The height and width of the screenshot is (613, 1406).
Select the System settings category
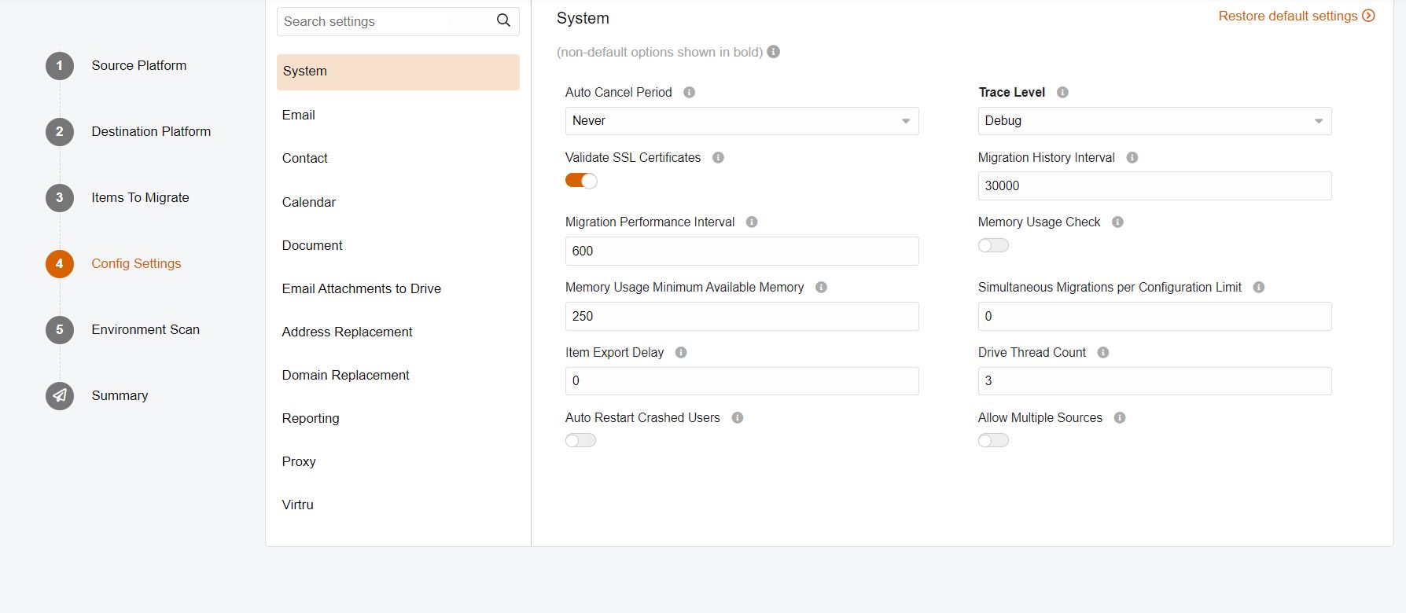398,72
